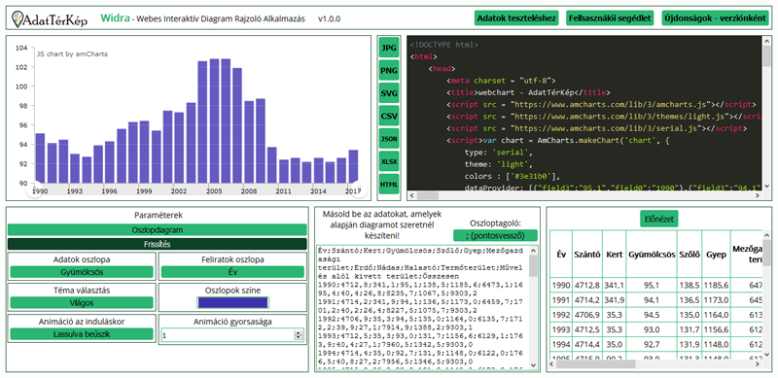
Task: Download data as JSON
Action: click(x=389, y=139)
